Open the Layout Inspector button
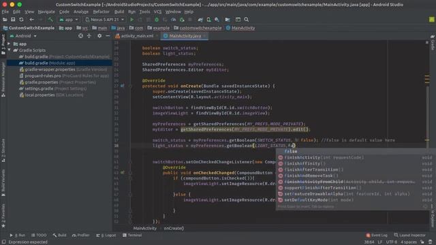436x245 pixels. pyautogui.click(x=409, y=235)
